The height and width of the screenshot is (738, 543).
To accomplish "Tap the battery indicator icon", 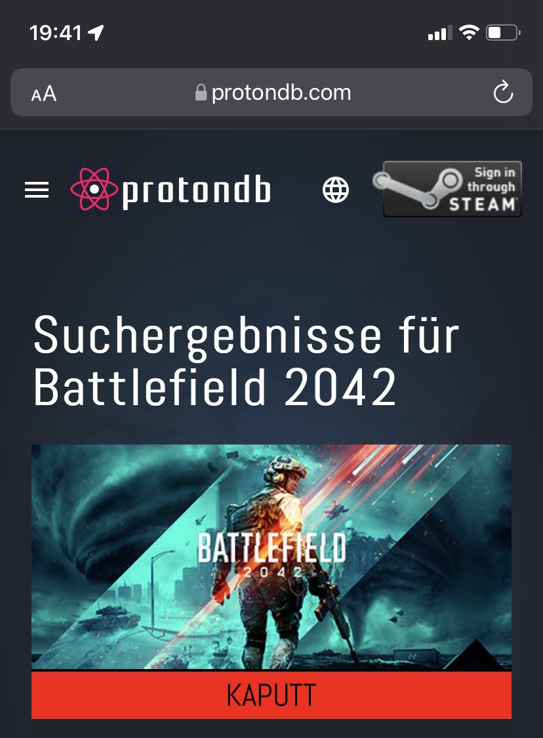I will click(x=503, y=32).
